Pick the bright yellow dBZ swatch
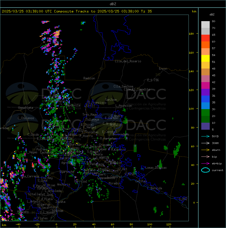This screenshot has height=228, width=226. 205,58
